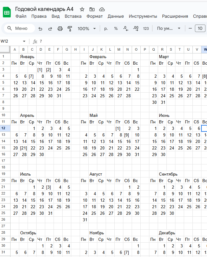Click the formula bar showing 7

tap(122, 41)
